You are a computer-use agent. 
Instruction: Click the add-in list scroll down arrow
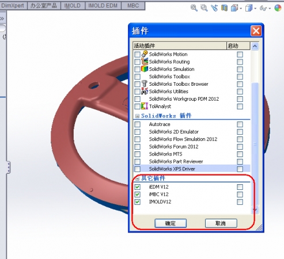(x=255, y=210)
